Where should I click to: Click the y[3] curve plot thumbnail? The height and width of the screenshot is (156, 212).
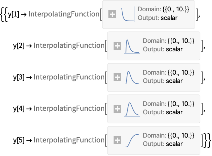(132, 77)
